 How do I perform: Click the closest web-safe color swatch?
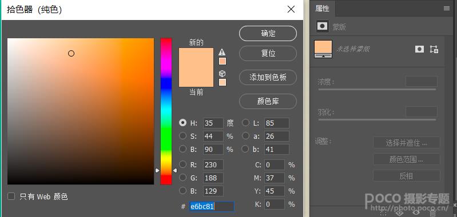[x=222, y=82]
